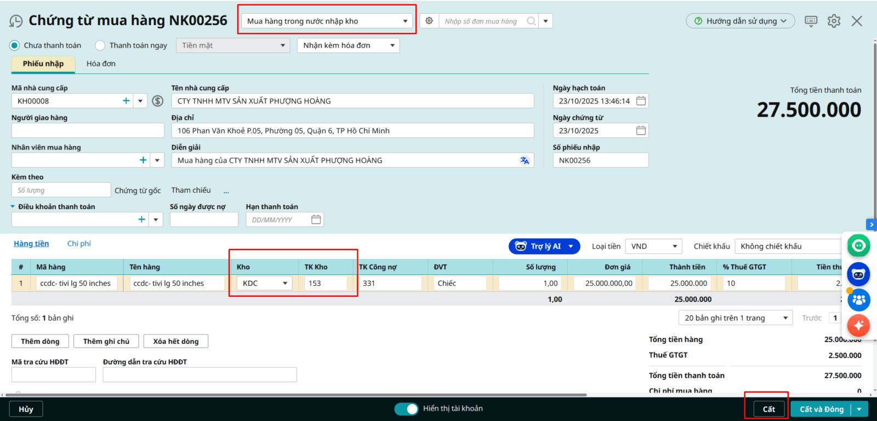Click the Cất save button
The height and width of the screenshot is (421, 877).
(768, 409)
